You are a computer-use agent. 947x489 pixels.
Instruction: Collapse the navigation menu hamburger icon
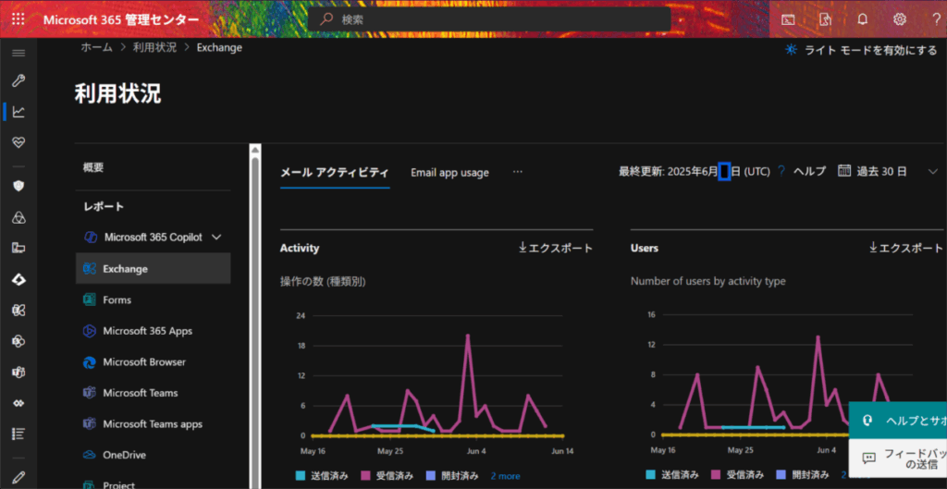tap(18, 53)
